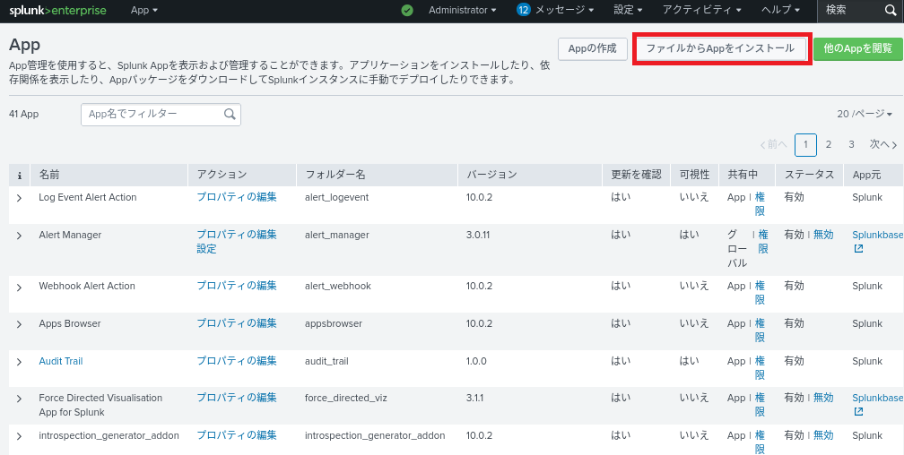Click the messages count badge showing 12
The height and width of the screenshot is (455, 904).
coord(524,10)
